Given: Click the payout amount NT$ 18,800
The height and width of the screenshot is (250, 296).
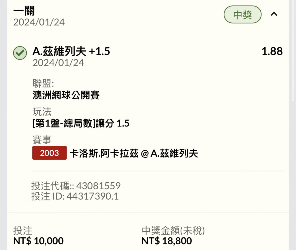Looking at the screenshot, I should pyautogui.click(x=167, y=241).
